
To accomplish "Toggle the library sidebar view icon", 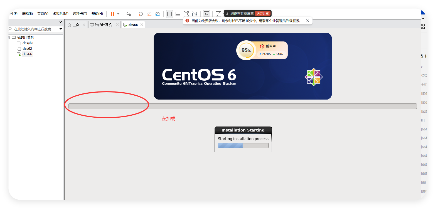I will (169, 14).
